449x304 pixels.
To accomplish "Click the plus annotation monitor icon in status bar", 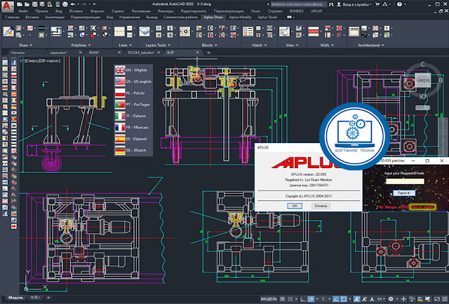I will point(404,299).
